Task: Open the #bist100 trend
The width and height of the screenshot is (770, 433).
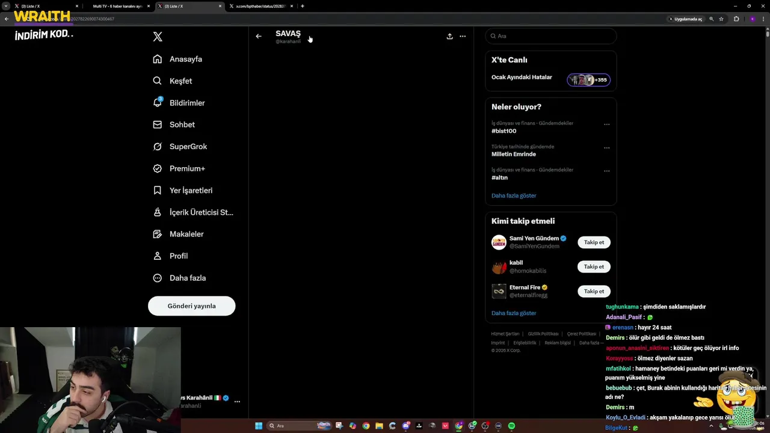Action: pyautogui.click(x=504, y=131)
